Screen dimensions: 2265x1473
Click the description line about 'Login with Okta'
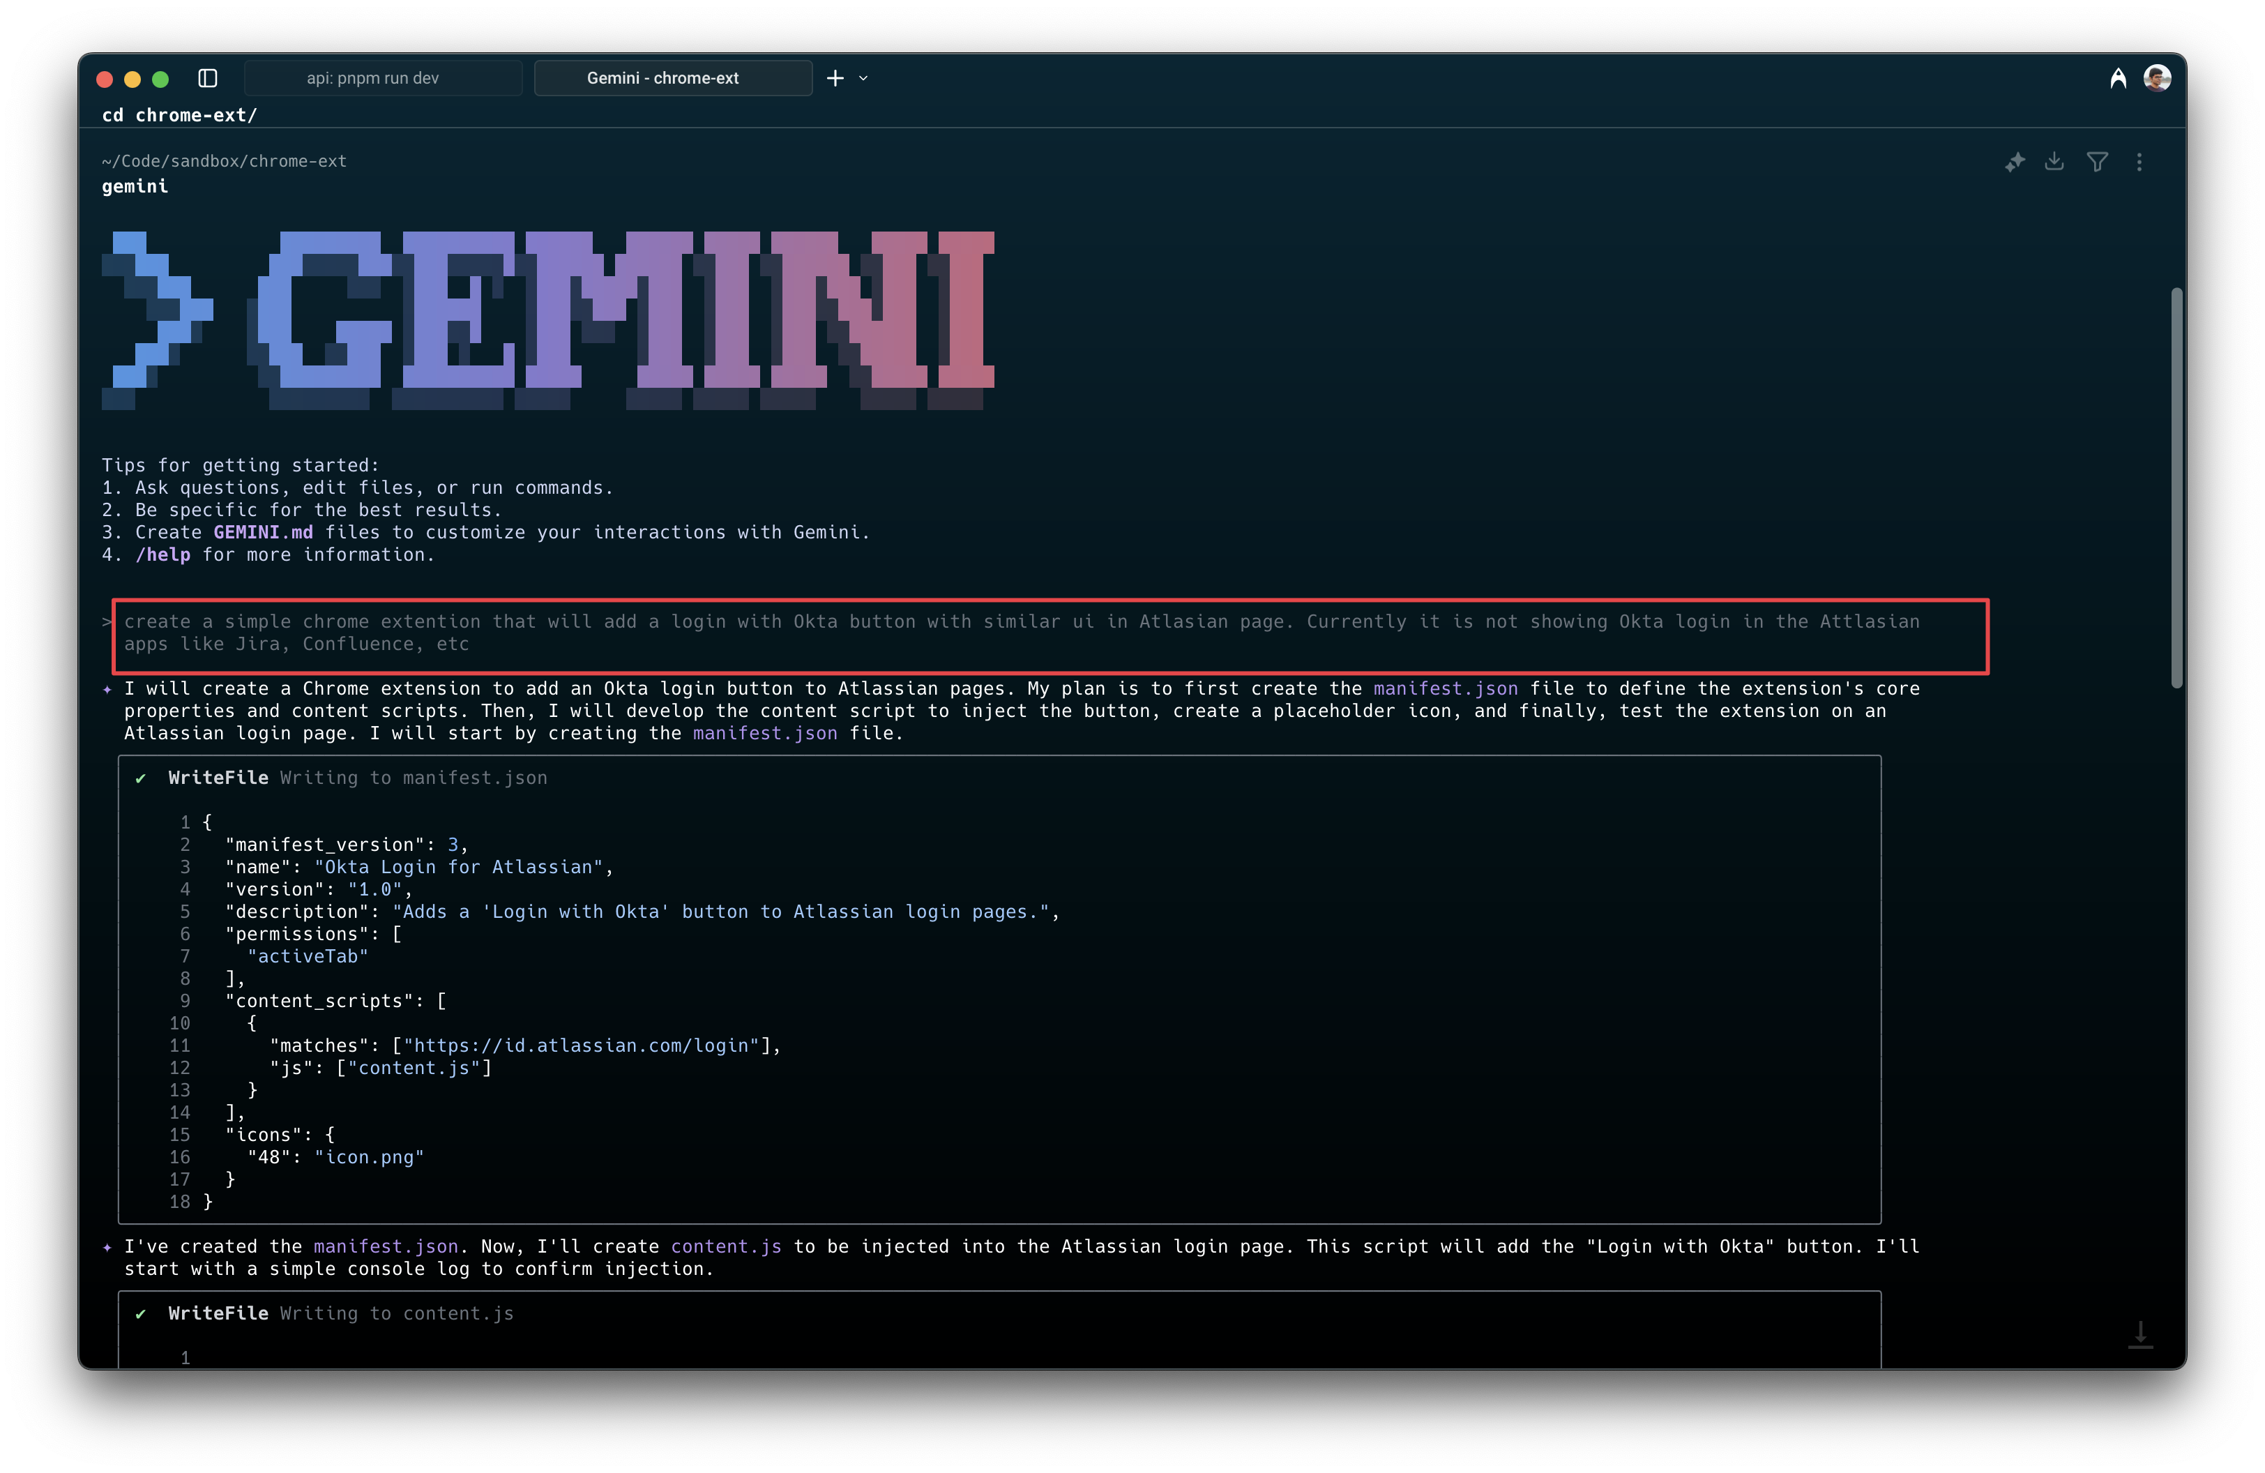(642, 912)
